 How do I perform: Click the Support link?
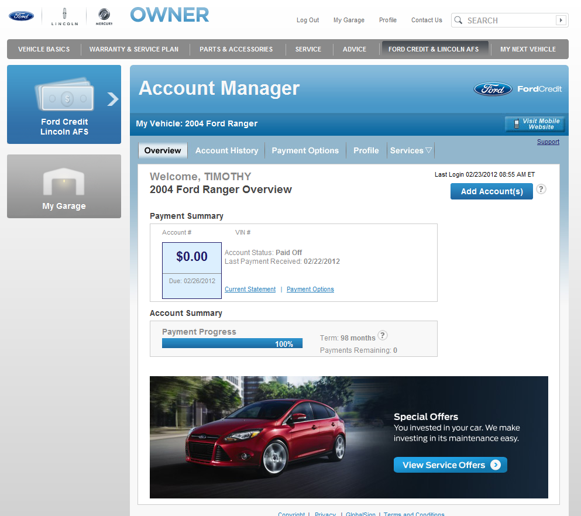[548, 142]
